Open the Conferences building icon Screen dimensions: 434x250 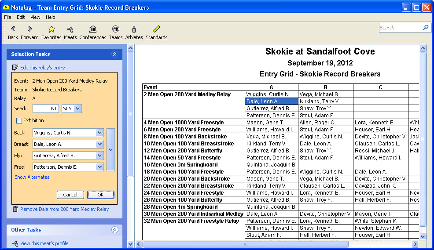92,29
